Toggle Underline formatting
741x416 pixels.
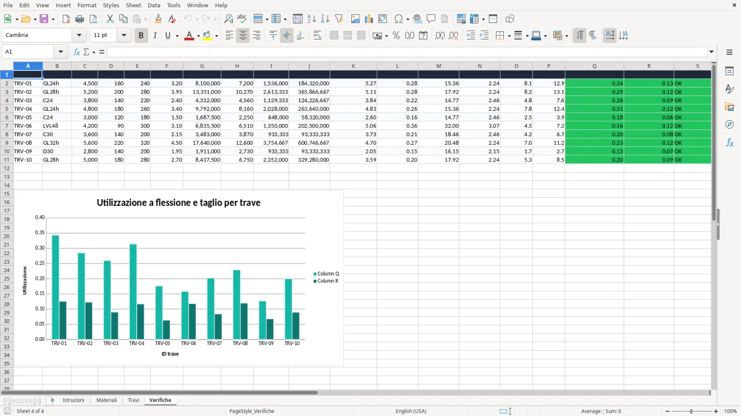pos(168,36)
